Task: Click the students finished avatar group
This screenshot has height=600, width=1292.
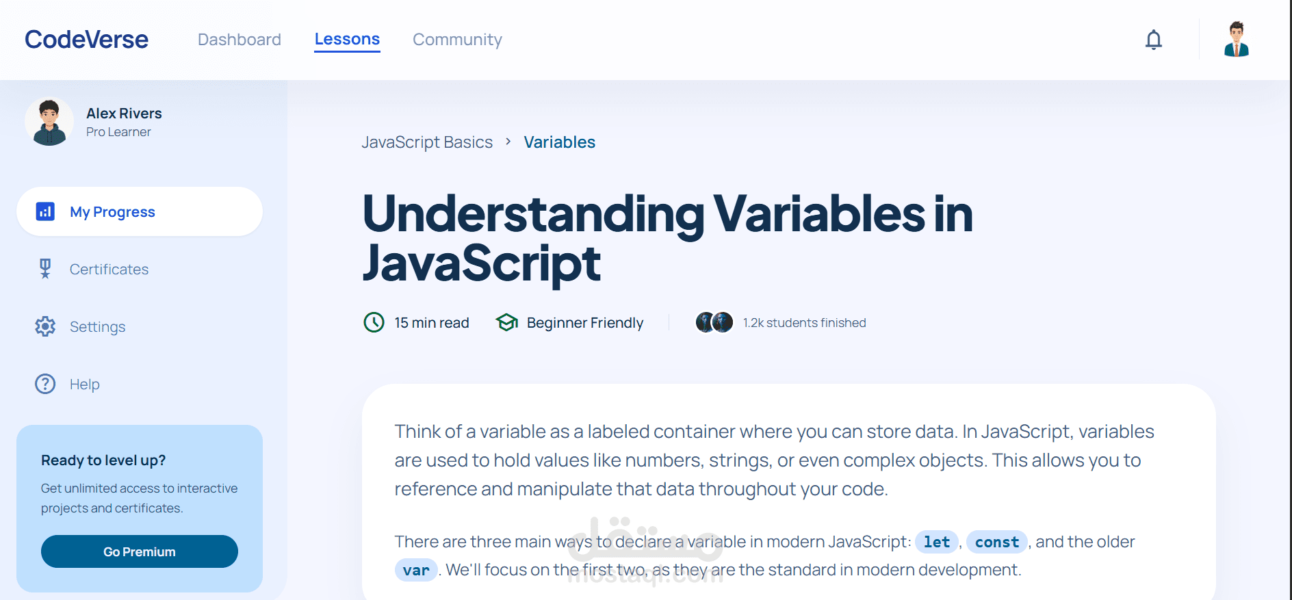Action: click(x=714, y=322)
